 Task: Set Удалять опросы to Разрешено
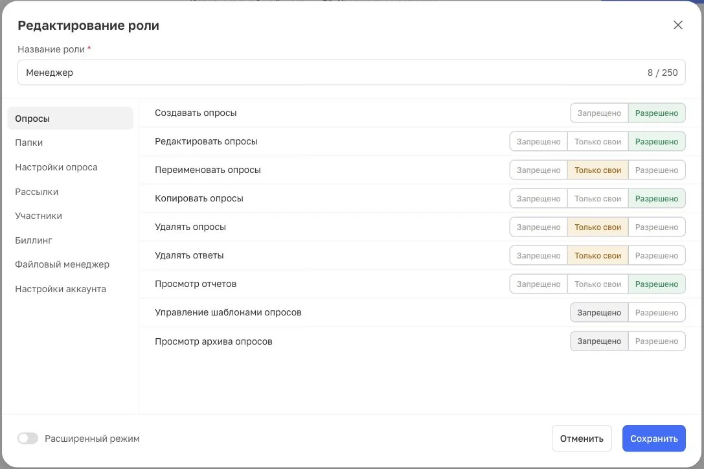click(x=657, y=227)
